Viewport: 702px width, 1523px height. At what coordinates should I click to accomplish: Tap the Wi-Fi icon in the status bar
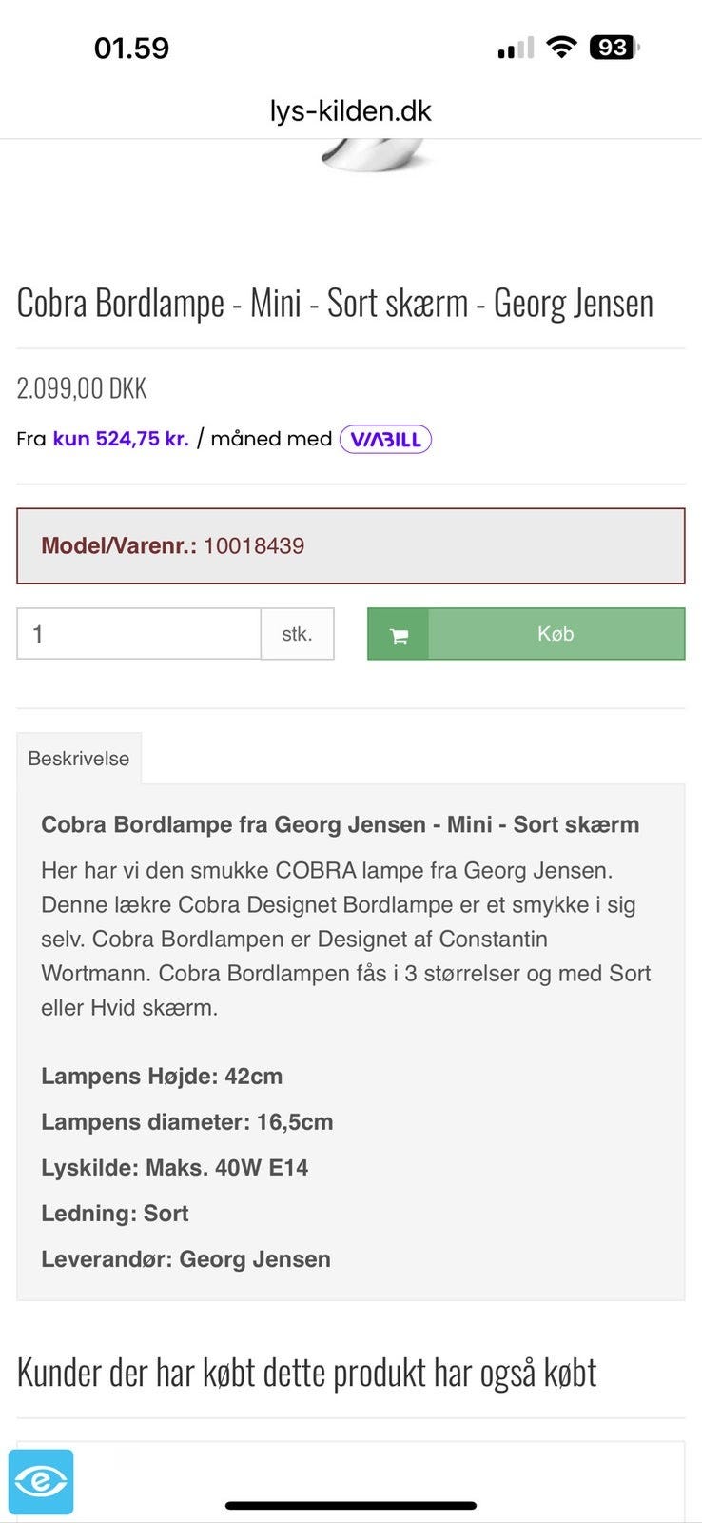561,46
